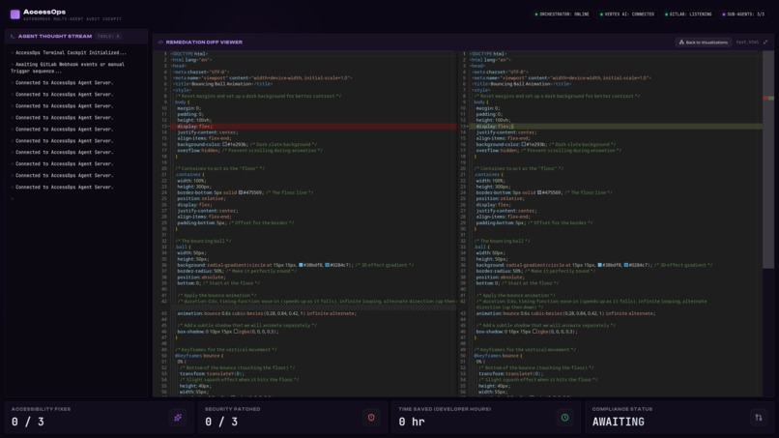This screenshot has width=779, height=438.
Task: Click the purple AccessOps logo square
Action: [x=14, y=15]
